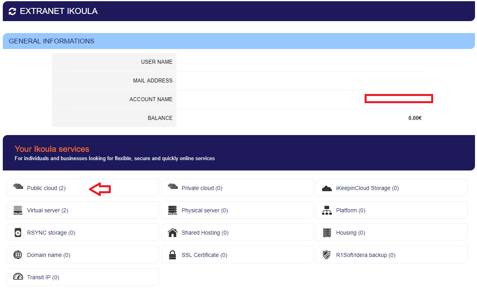Click the Physical server icon
477x290 pixels.
[x=173, y=210]
